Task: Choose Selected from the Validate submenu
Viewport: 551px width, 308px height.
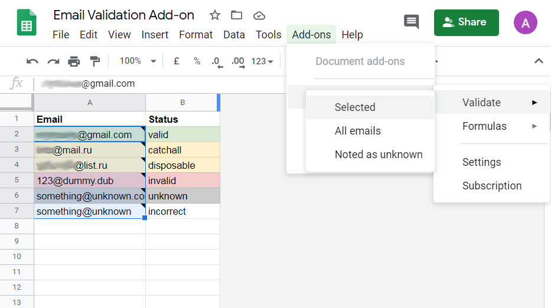Action: click(355, 107)
